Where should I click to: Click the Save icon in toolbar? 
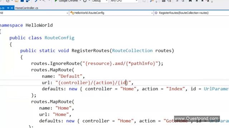click(x=22, y=1)
